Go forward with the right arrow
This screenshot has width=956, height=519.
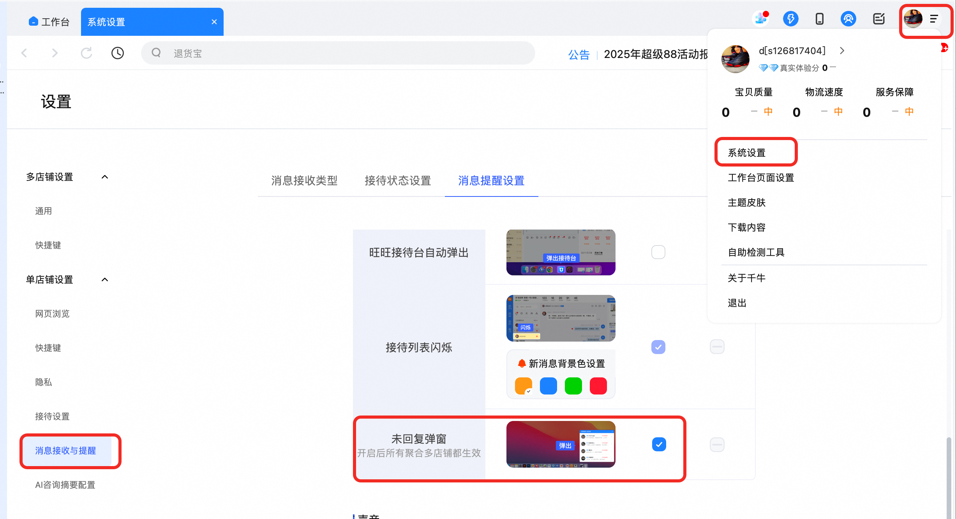(55, 53)
